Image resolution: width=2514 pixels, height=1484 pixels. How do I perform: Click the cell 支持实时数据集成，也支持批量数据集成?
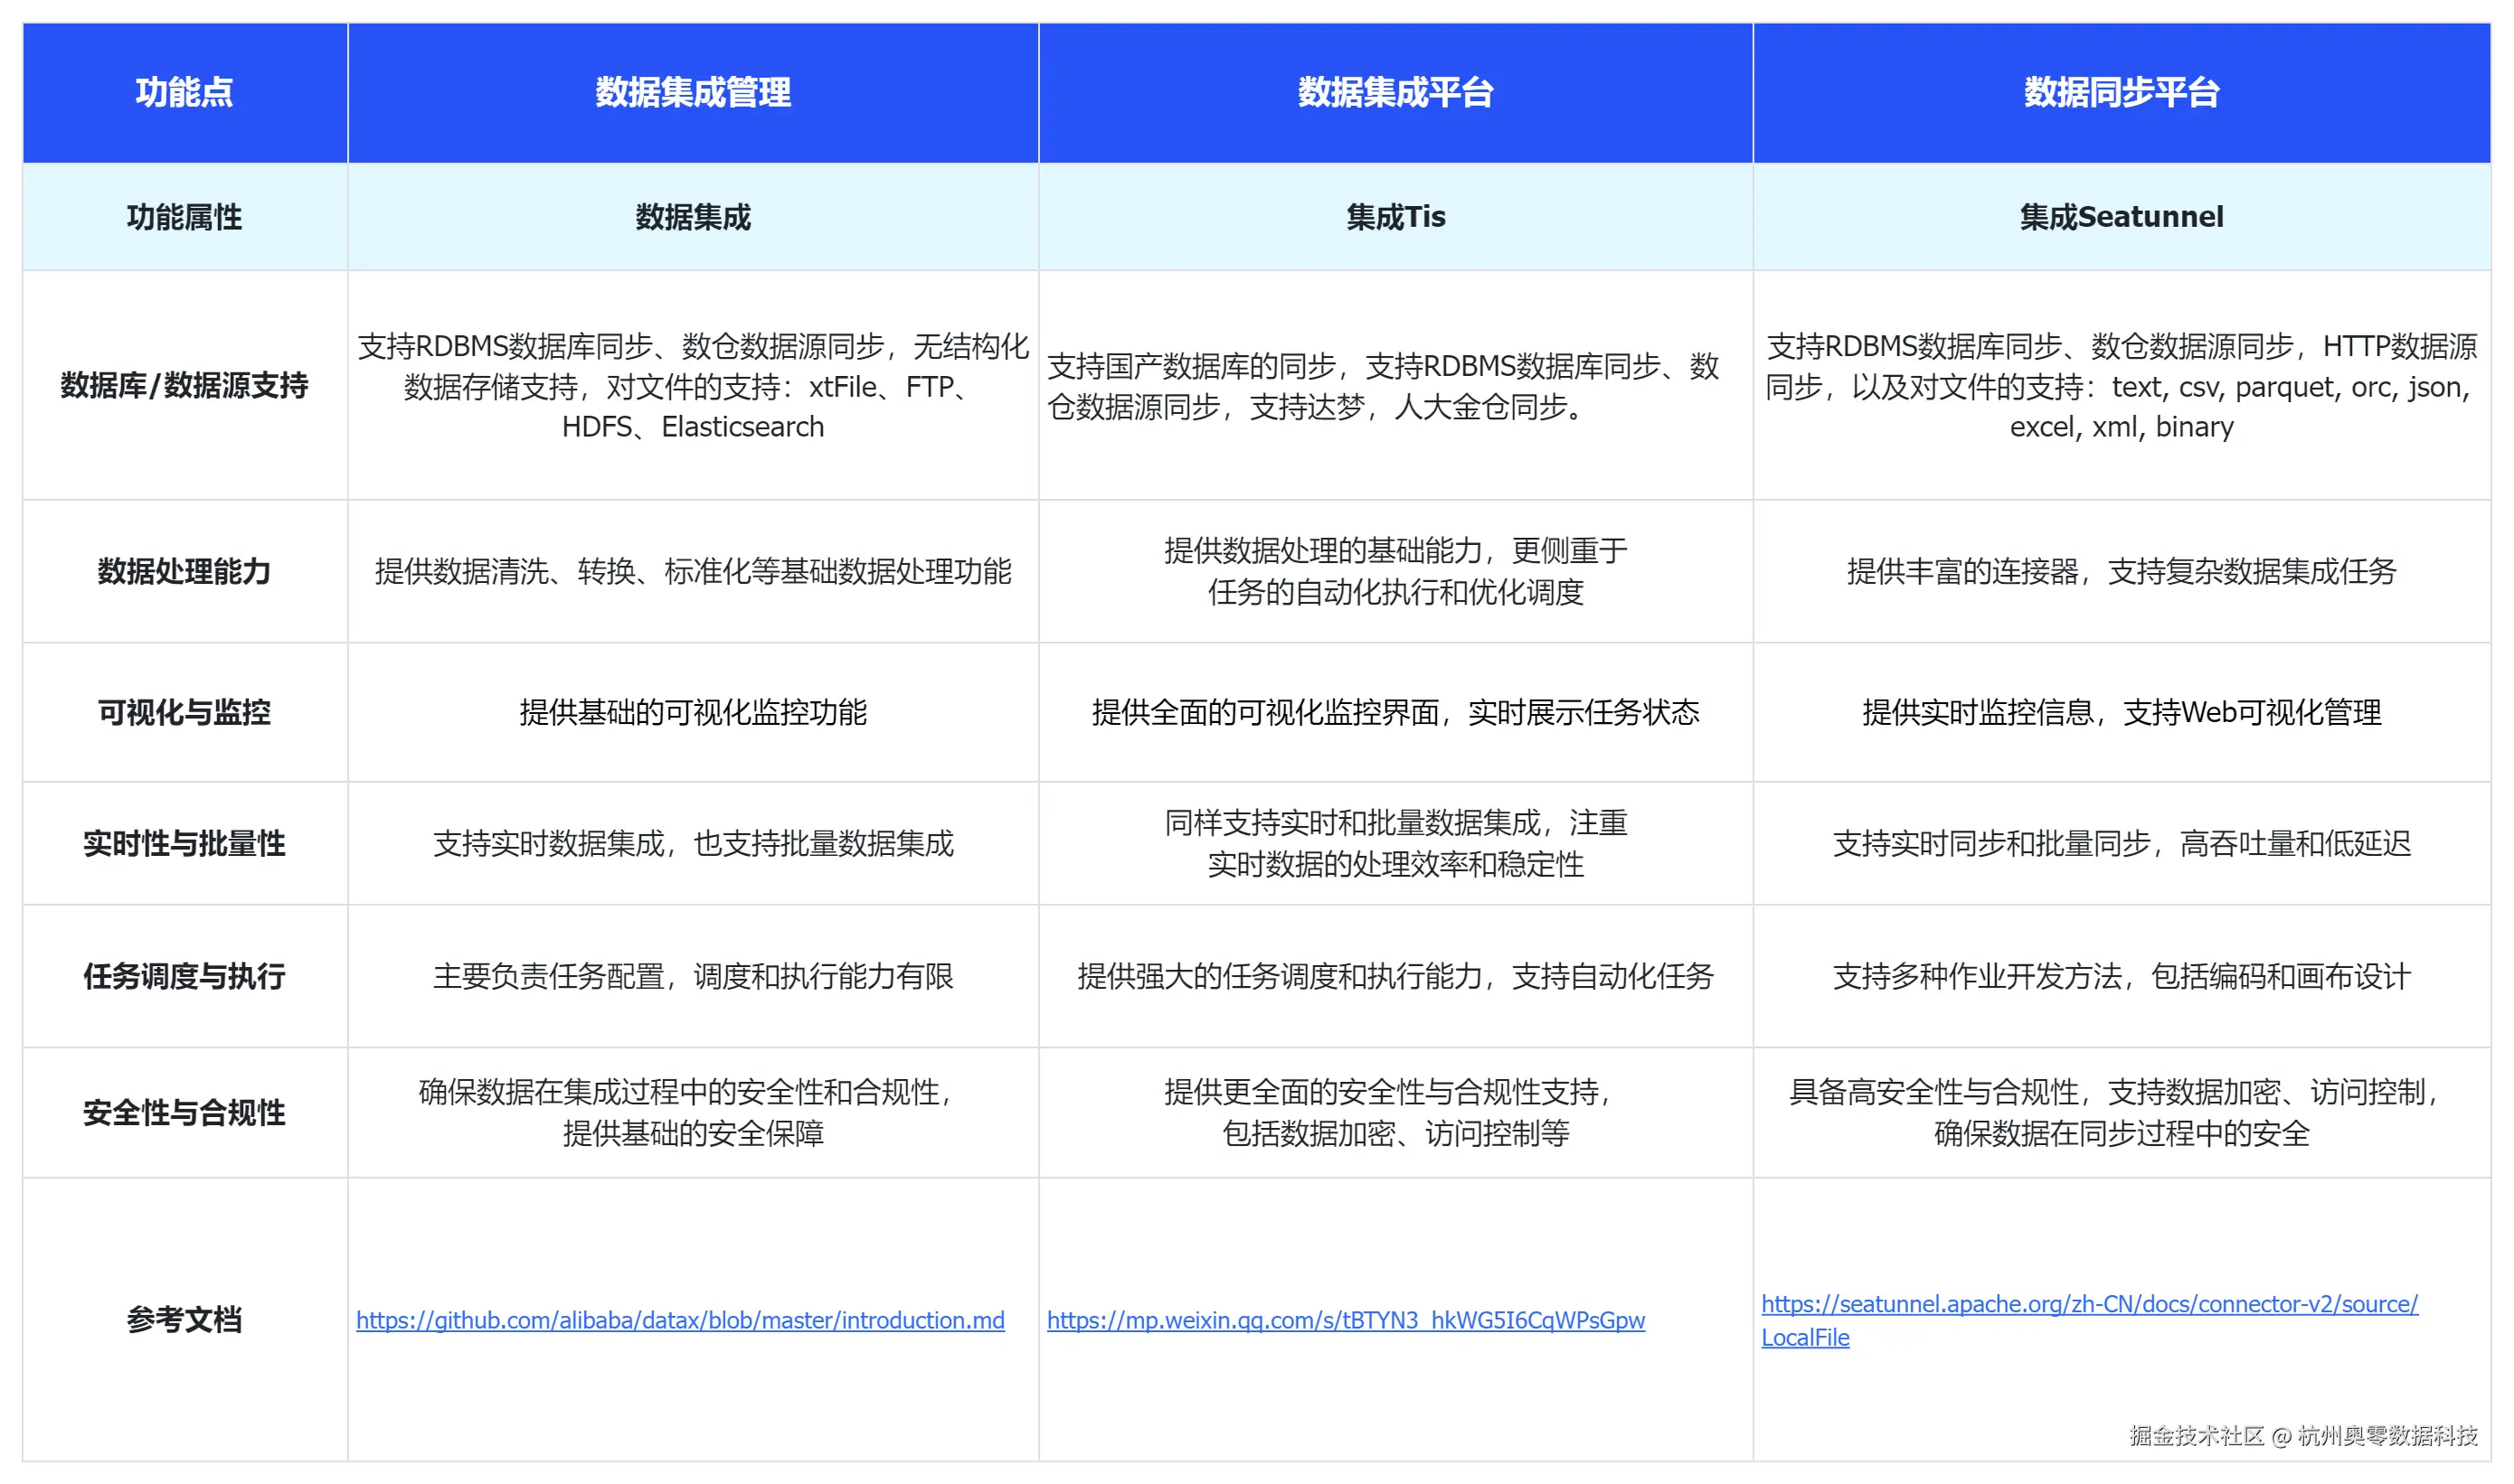pos(694,843)
